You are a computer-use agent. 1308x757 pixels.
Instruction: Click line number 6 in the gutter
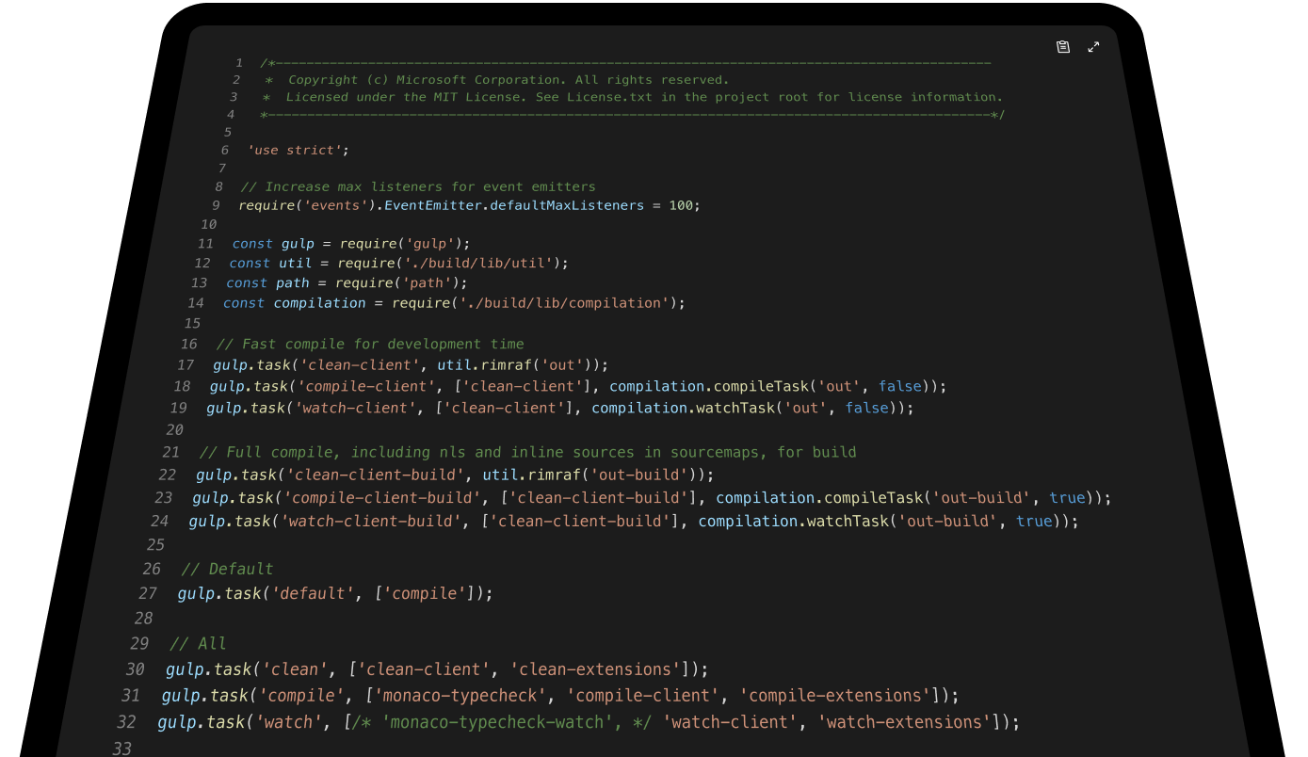pyautogui.click(x=225, y=151)
